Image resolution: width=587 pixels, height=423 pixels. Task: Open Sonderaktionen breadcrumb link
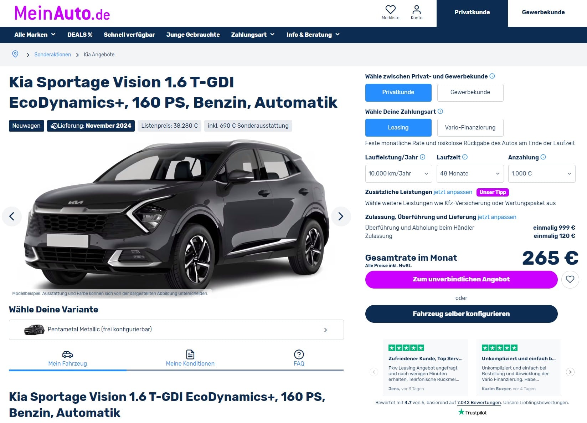tap(53, 55)
